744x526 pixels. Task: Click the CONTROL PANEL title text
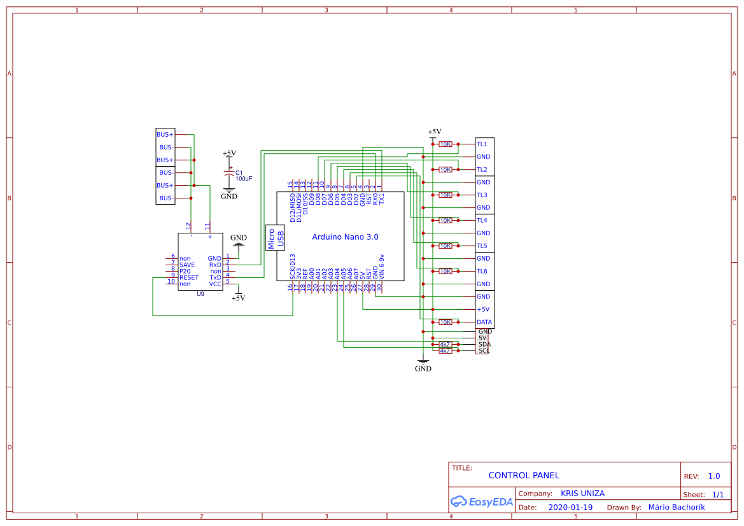coord(524,475)
